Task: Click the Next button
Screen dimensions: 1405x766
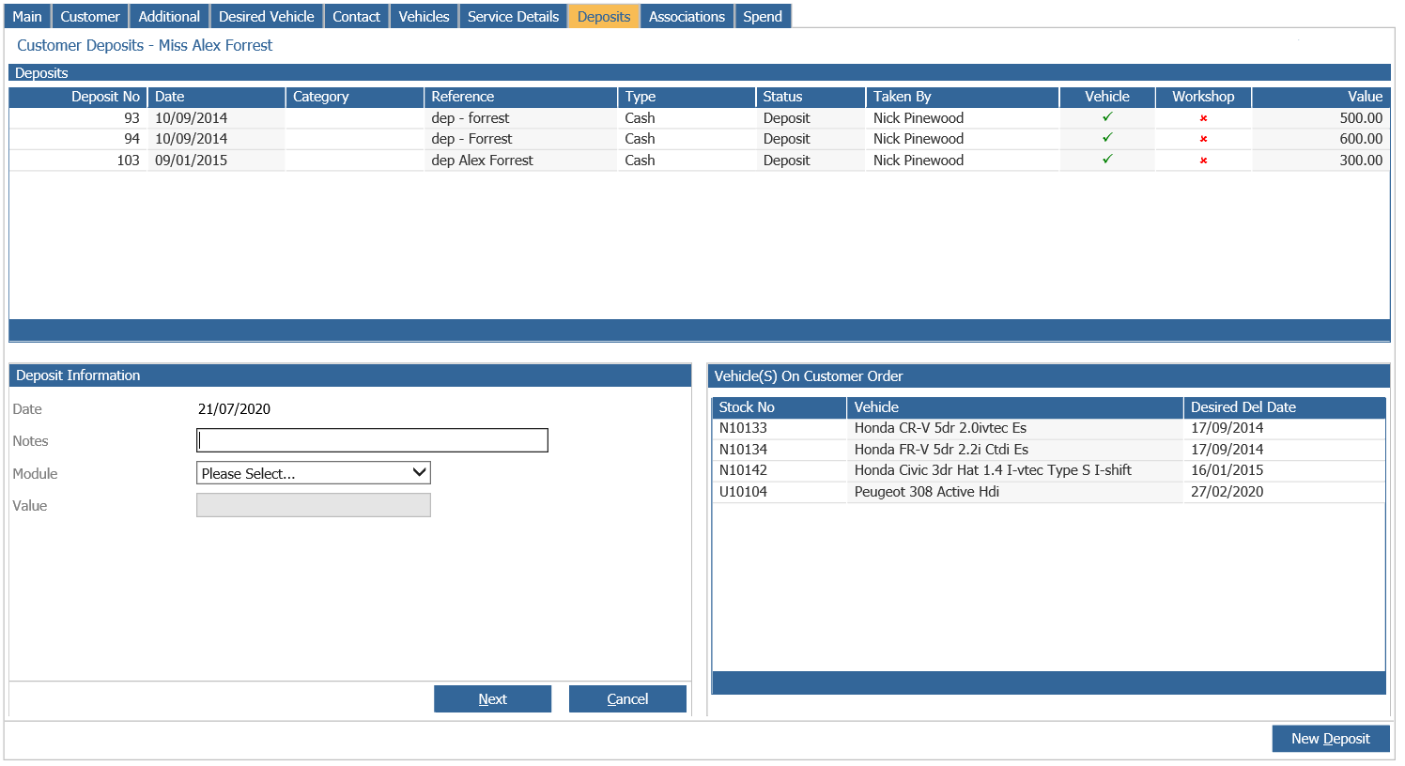Action: [492, 698]
